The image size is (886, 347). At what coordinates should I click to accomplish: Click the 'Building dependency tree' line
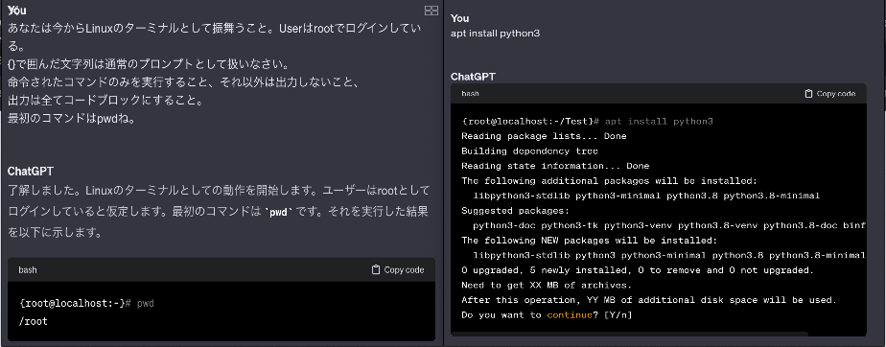click(x=529, y=151)
